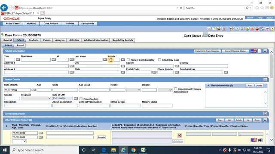
Task: Click the NF button next to Last Name
Action: point(105,60)
